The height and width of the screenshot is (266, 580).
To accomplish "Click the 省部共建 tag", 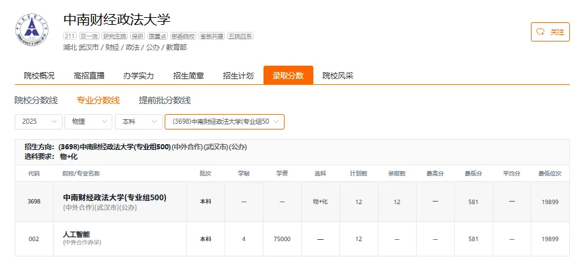I will [x=212, y=36].
